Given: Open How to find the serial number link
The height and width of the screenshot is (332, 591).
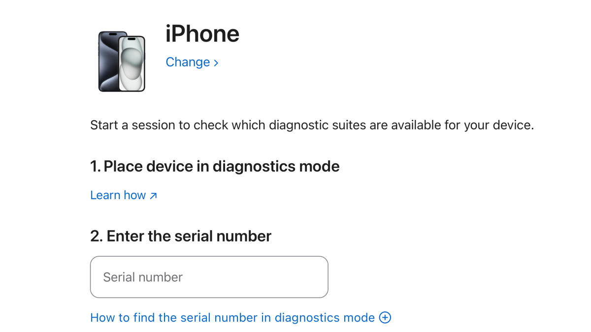Looking at the screenshot, I should click(x=232, y=318).
